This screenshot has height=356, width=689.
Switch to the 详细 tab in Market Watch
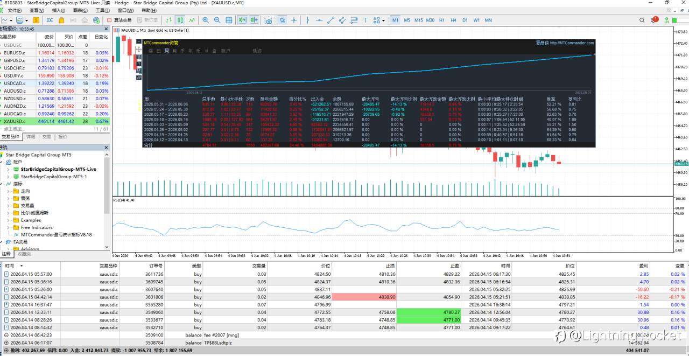32,137
